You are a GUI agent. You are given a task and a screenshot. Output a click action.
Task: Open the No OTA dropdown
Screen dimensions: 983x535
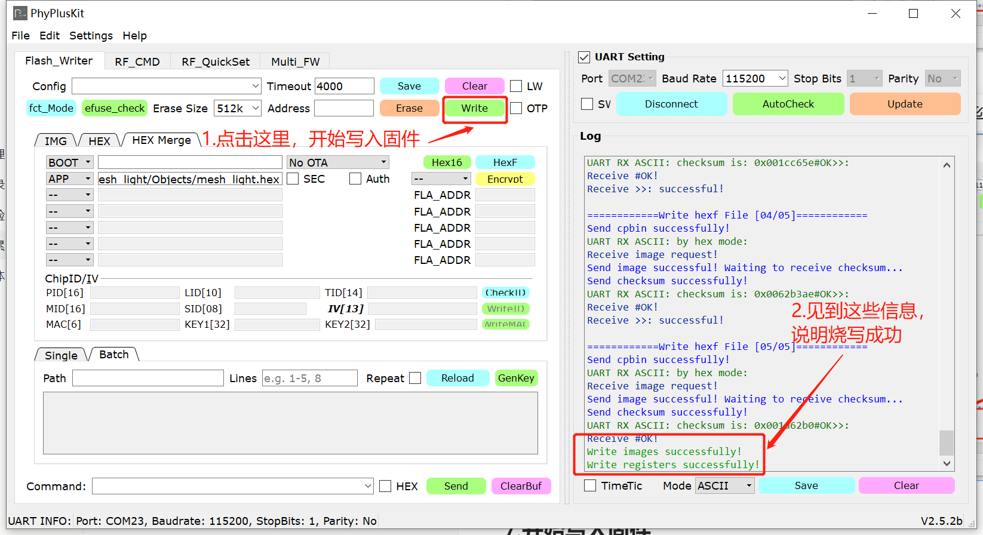point(338,162)
